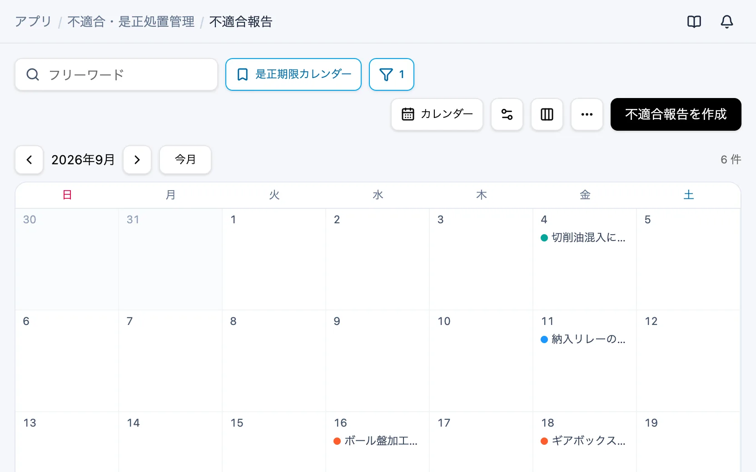Select calendar day 31 of previous month
Image resolution: width=756 pixels, height=472 pixels.
[170, 259]
